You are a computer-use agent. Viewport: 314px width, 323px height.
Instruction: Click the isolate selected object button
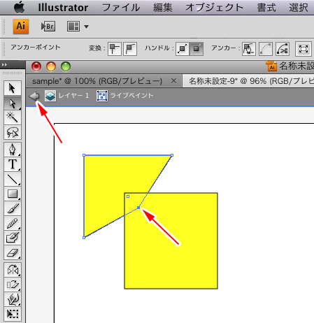(x=304, y=49)
